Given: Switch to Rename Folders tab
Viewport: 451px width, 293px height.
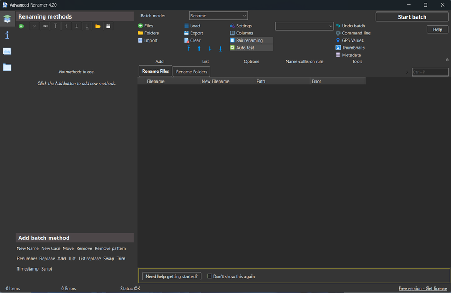Looking at the screenshot, I should [191, 72].
